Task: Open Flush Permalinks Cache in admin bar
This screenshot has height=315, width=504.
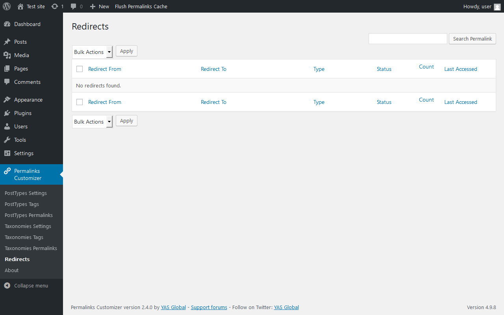Action: [141, 6]
